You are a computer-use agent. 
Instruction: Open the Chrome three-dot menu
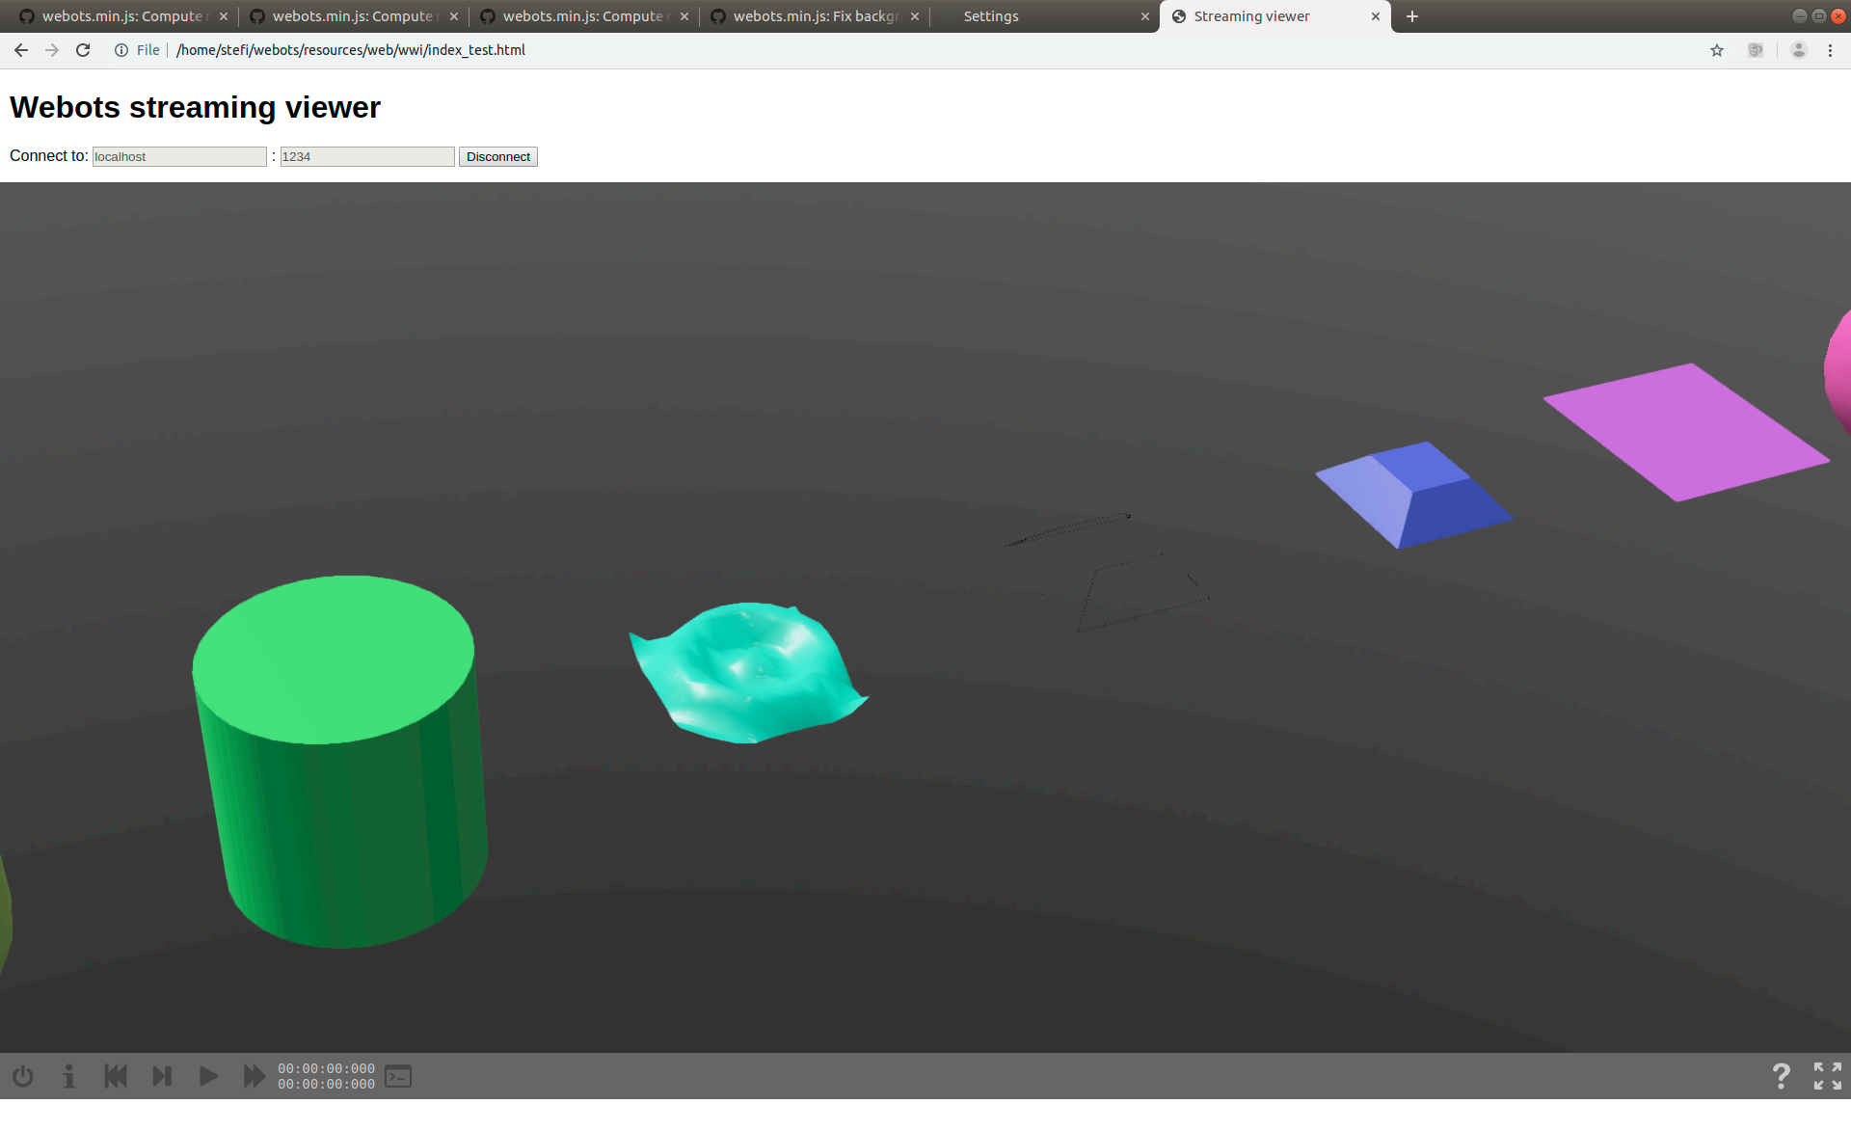click(x=1831, y=50)
